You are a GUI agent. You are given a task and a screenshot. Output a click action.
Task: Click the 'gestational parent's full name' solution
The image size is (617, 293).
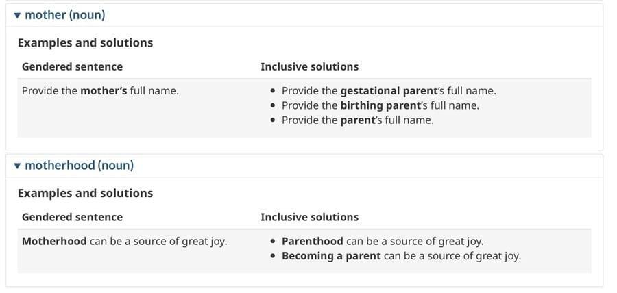(x=389, y=91)
